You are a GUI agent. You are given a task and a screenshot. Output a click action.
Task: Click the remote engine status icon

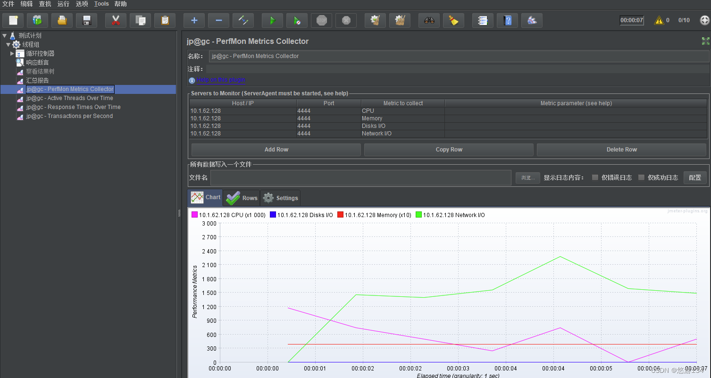[x=704, y=20]
